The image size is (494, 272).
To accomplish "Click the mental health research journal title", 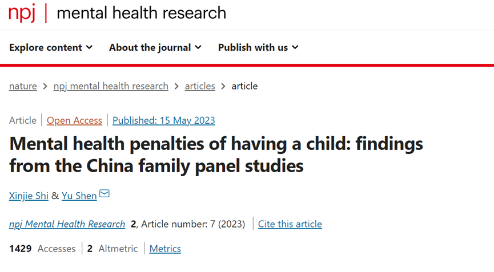I will click(142, 13).
